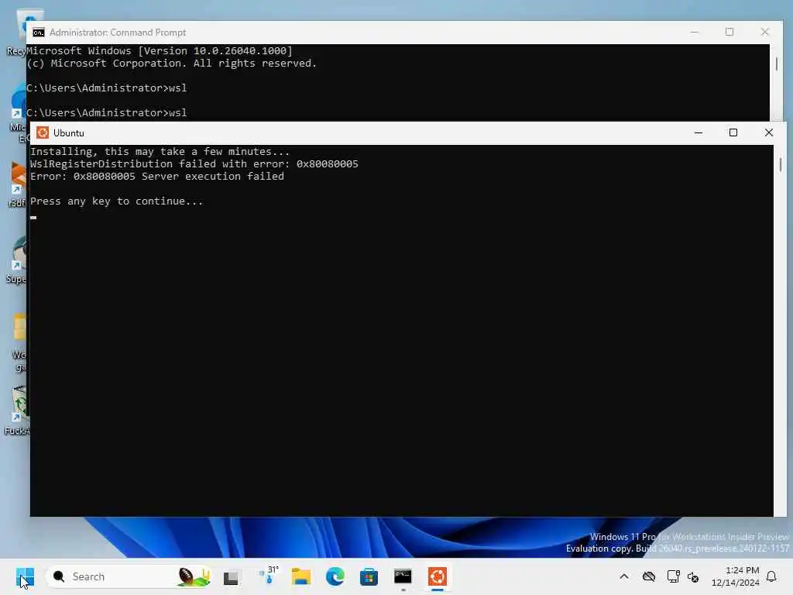Click the Ubuntu window title icon
Image resolution: width=793 pixels, height=595 pixels.
(43, 133)
